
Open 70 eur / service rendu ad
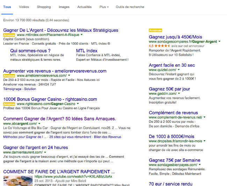(x=170, y=184)
